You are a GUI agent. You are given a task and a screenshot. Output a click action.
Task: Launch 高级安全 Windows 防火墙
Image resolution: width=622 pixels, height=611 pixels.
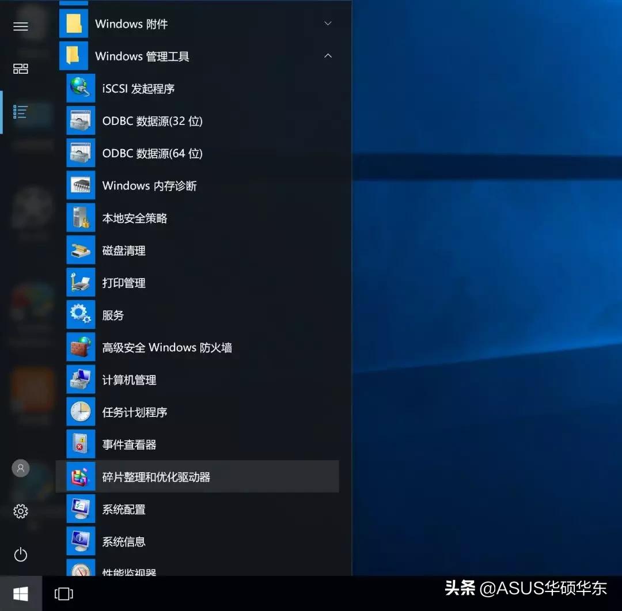[x=167, y=347]
